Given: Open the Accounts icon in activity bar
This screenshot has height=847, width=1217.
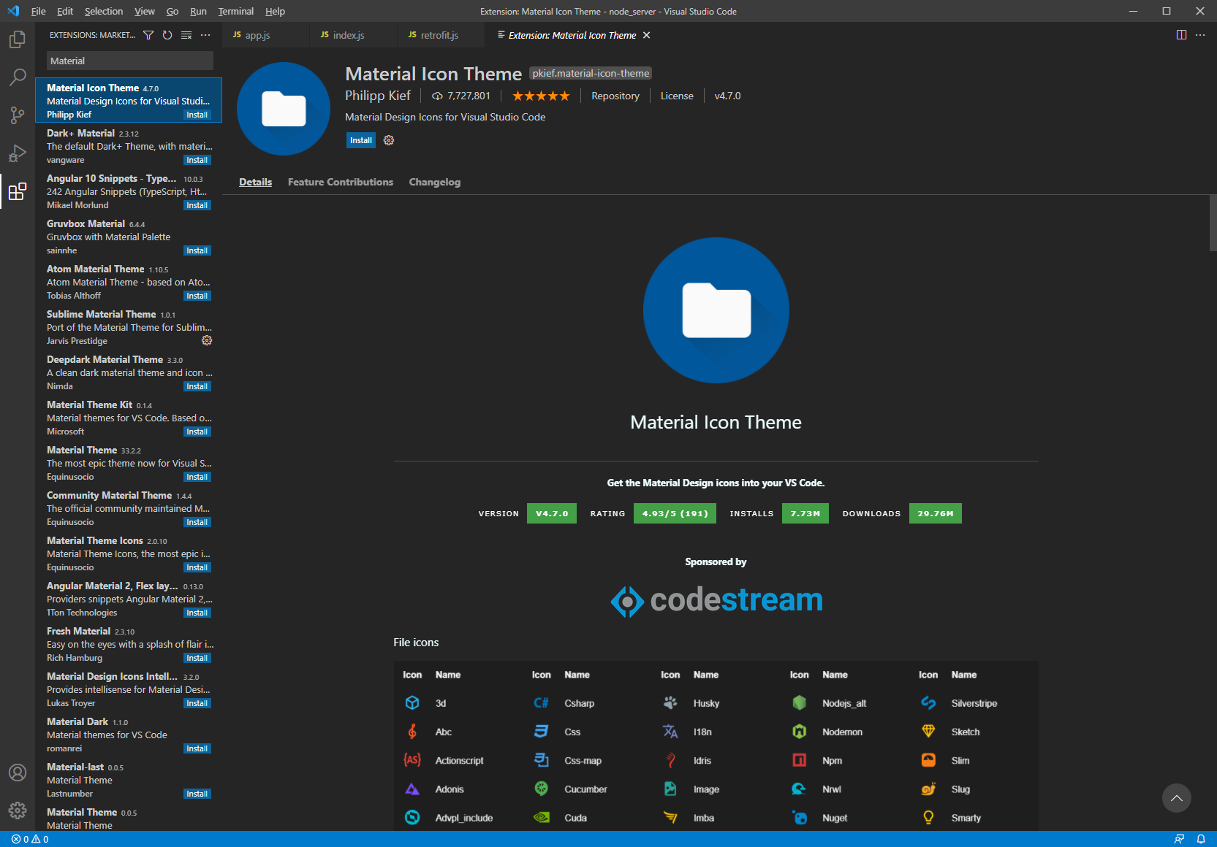Looking at the screenshot, I should pyautogui.click(x=18, y=773).
